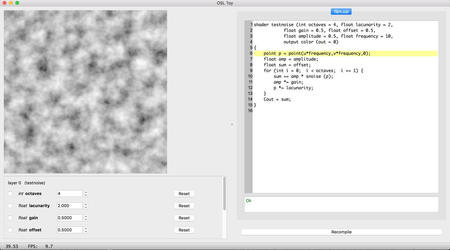The height and width of the screenshot is (250, 450).
Task: Click the 'float sum = offset;' line
Action: tap(287, 65)
